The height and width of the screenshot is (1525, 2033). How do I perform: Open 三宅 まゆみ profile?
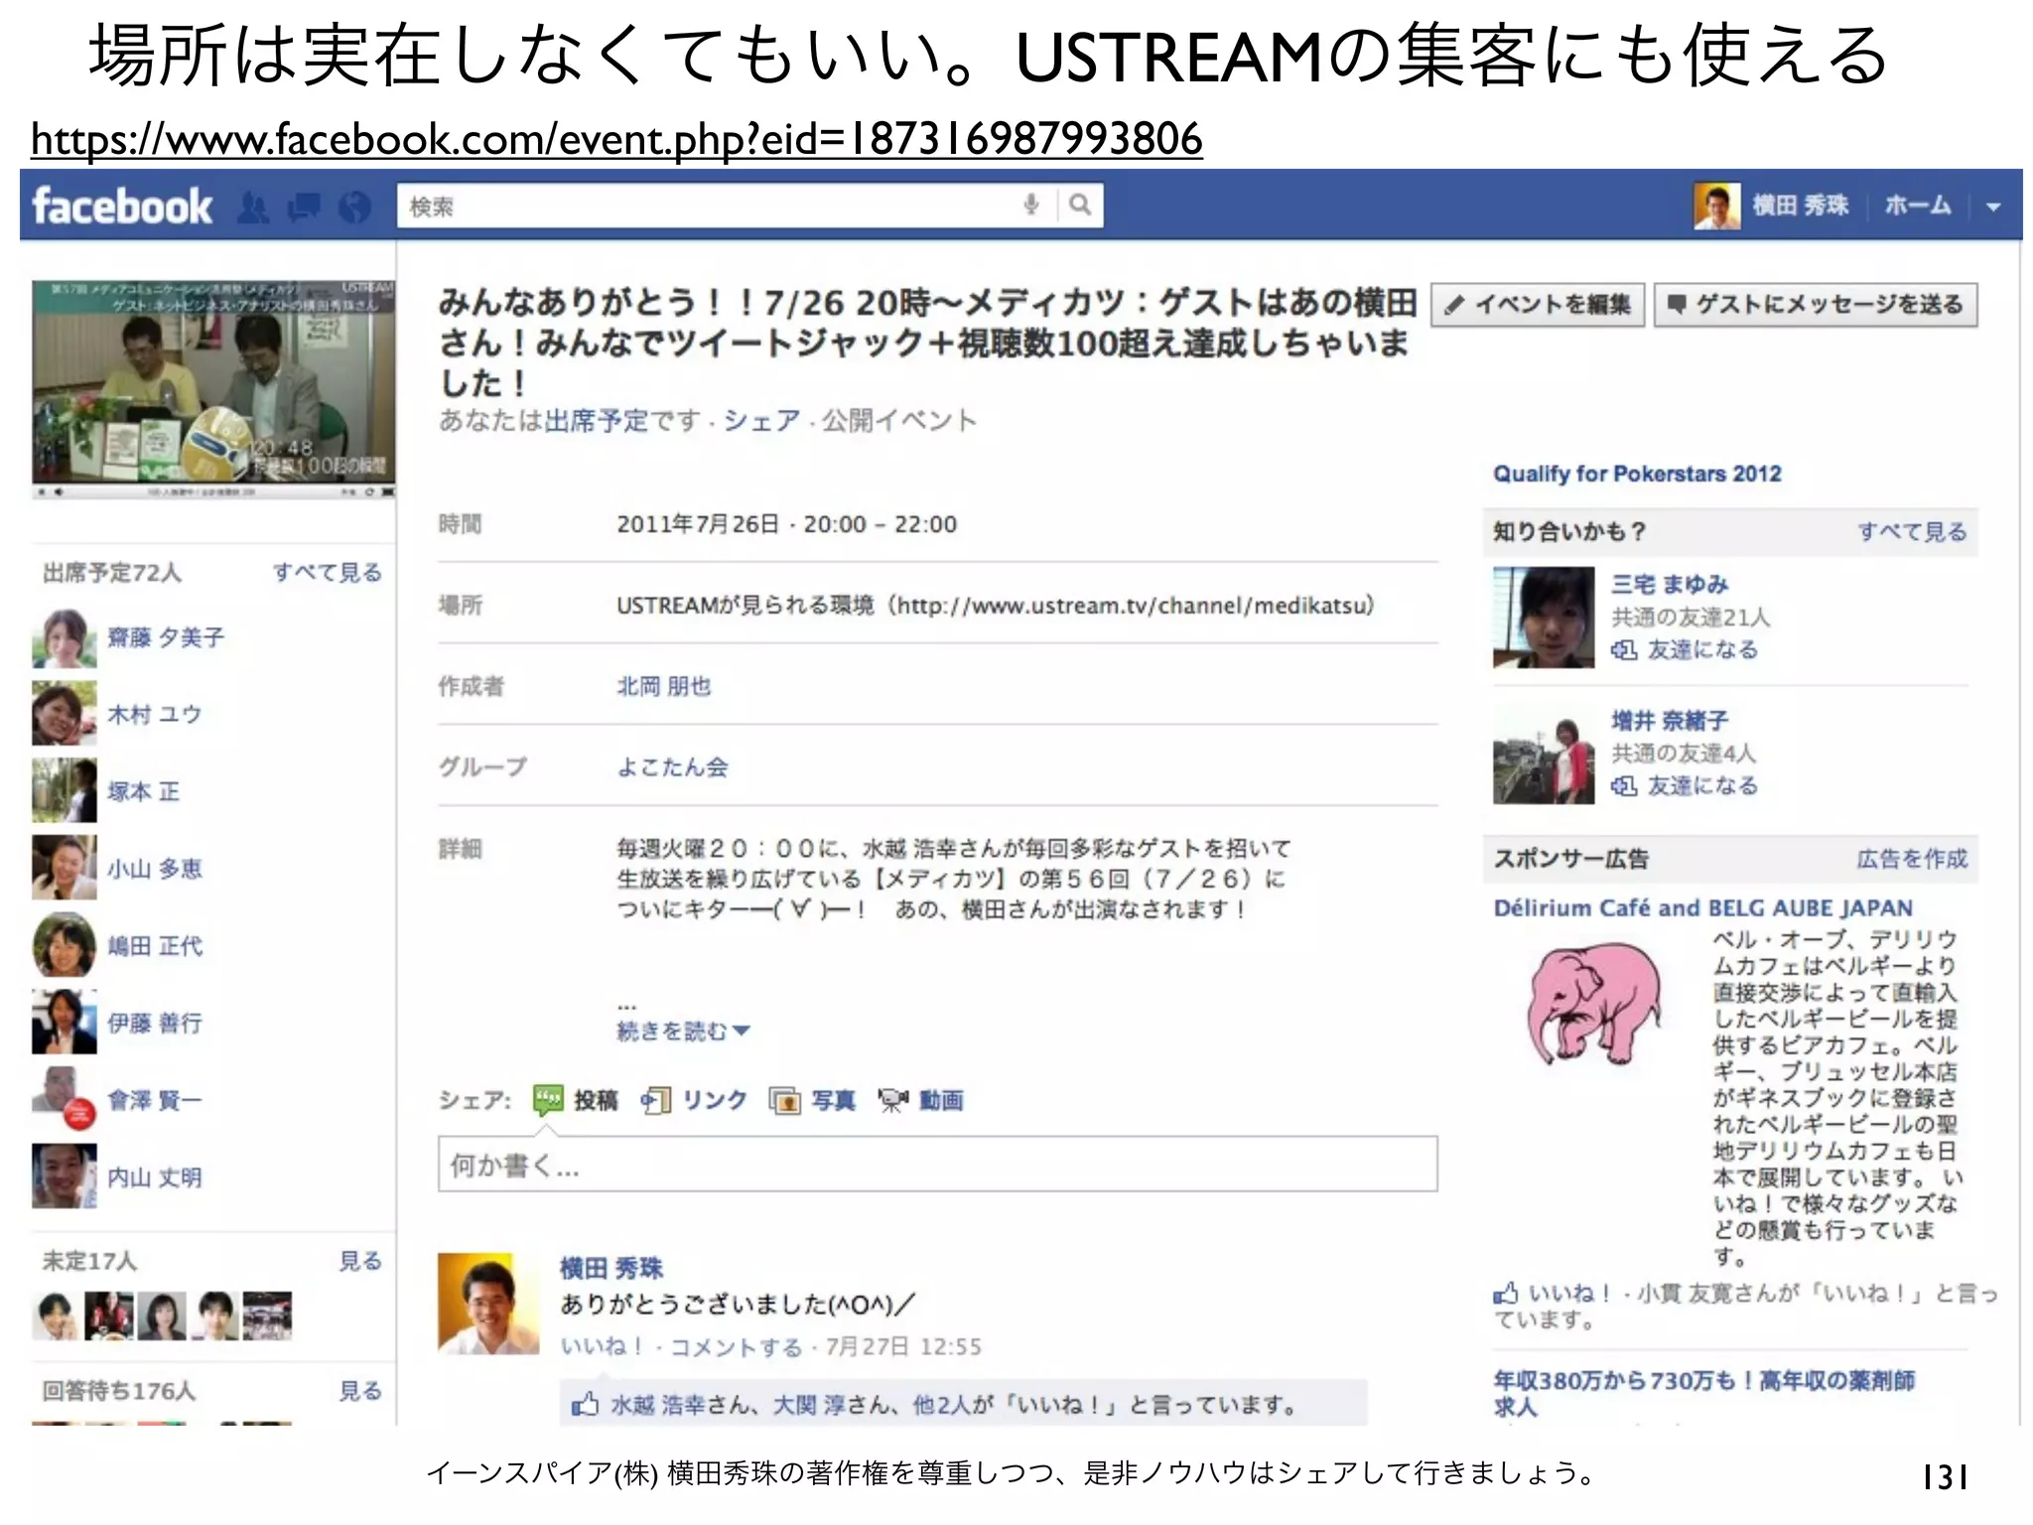(x=1670, y=584)
